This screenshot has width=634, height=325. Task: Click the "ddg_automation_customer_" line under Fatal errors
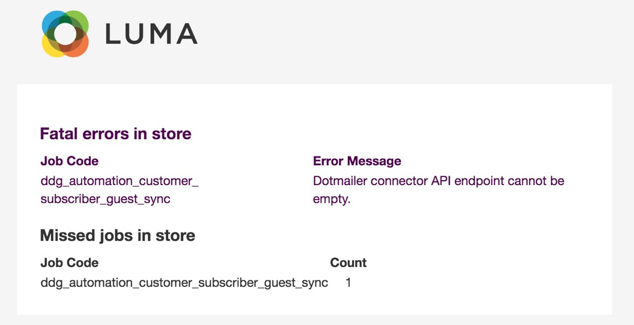coord(120,181)
